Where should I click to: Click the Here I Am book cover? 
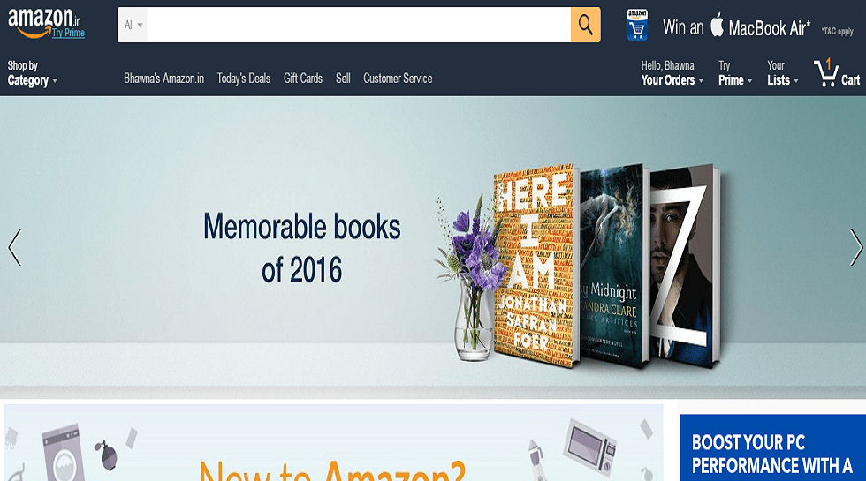coord(535,266)
